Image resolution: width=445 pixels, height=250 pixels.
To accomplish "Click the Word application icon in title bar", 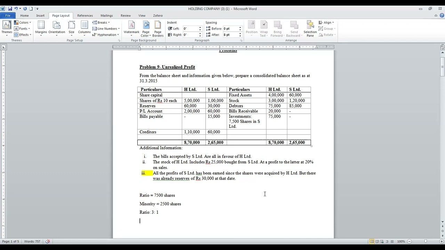I will (3, 9).
